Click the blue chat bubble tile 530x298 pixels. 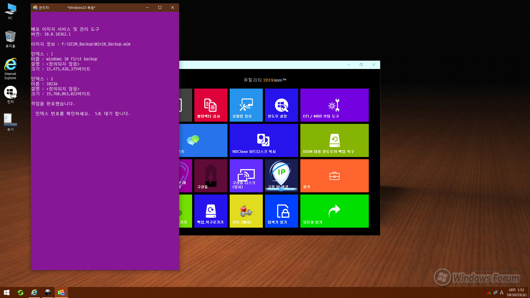pos(203,140)
